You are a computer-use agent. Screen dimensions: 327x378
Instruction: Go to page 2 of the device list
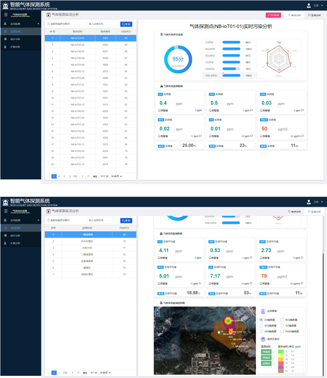click(59, 176)
